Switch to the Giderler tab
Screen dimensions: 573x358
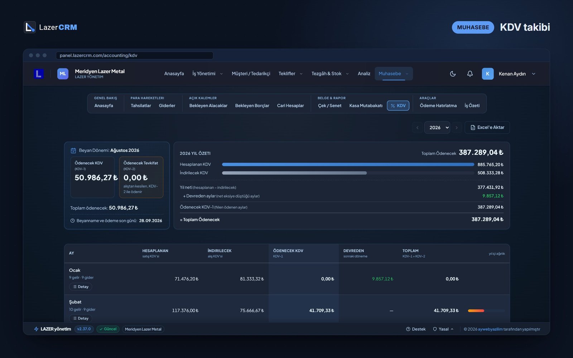click(x=167, y=106)
